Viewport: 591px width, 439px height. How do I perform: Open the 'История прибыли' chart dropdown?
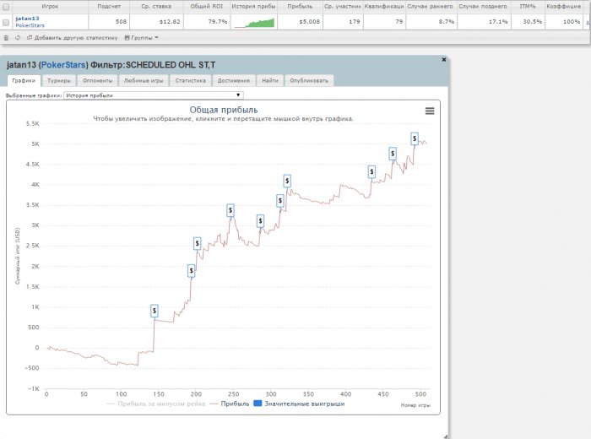[x=154, y=95]
